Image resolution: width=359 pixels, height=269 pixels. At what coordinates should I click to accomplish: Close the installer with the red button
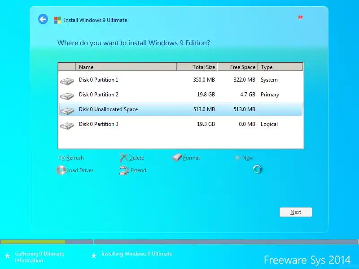(300, 17)
